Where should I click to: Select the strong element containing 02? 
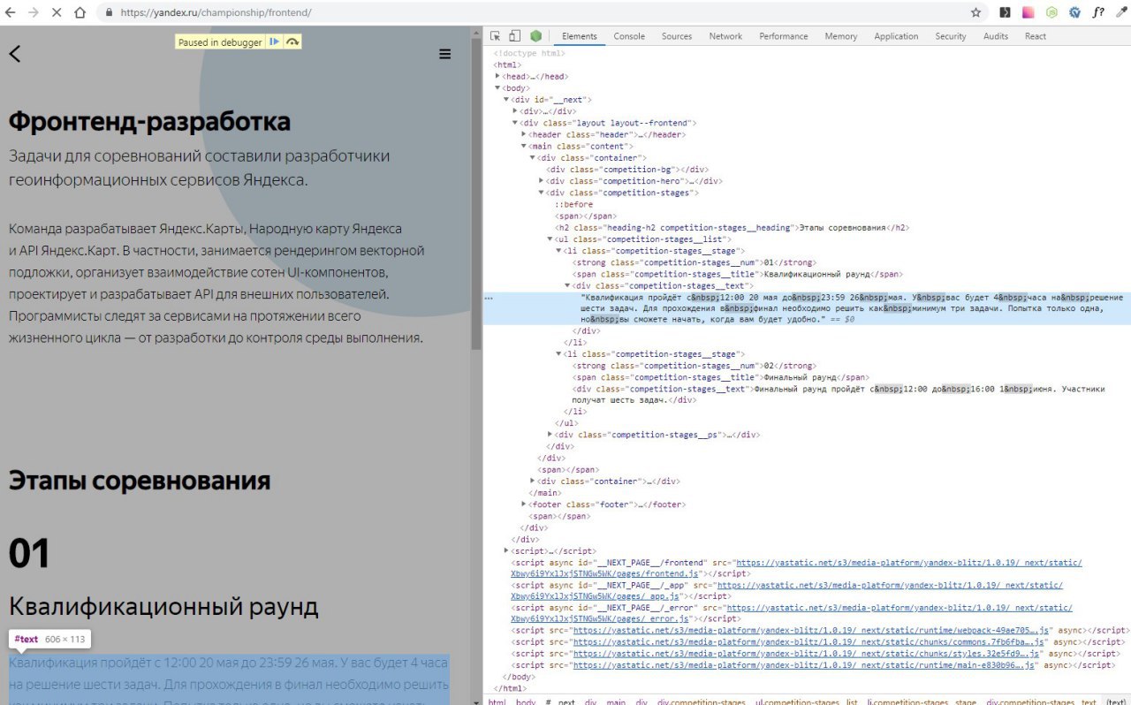(694, 366)
